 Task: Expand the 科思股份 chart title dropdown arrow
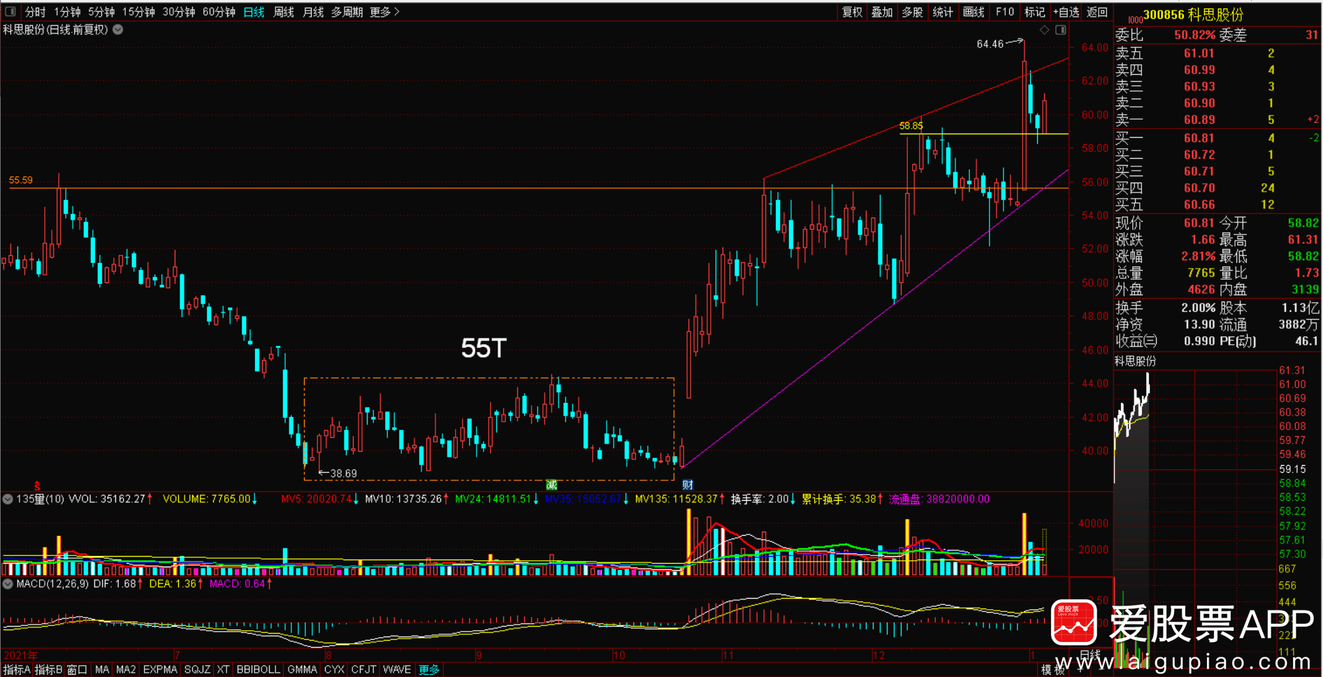[x=118, y=29]
